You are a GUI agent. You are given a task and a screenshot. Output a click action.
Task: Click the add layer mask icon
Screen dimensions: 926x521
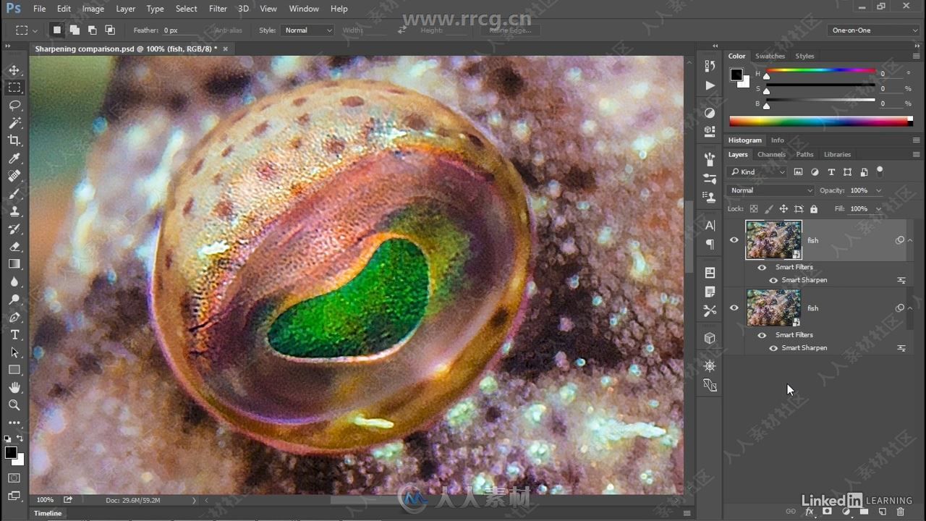[828, 512]
